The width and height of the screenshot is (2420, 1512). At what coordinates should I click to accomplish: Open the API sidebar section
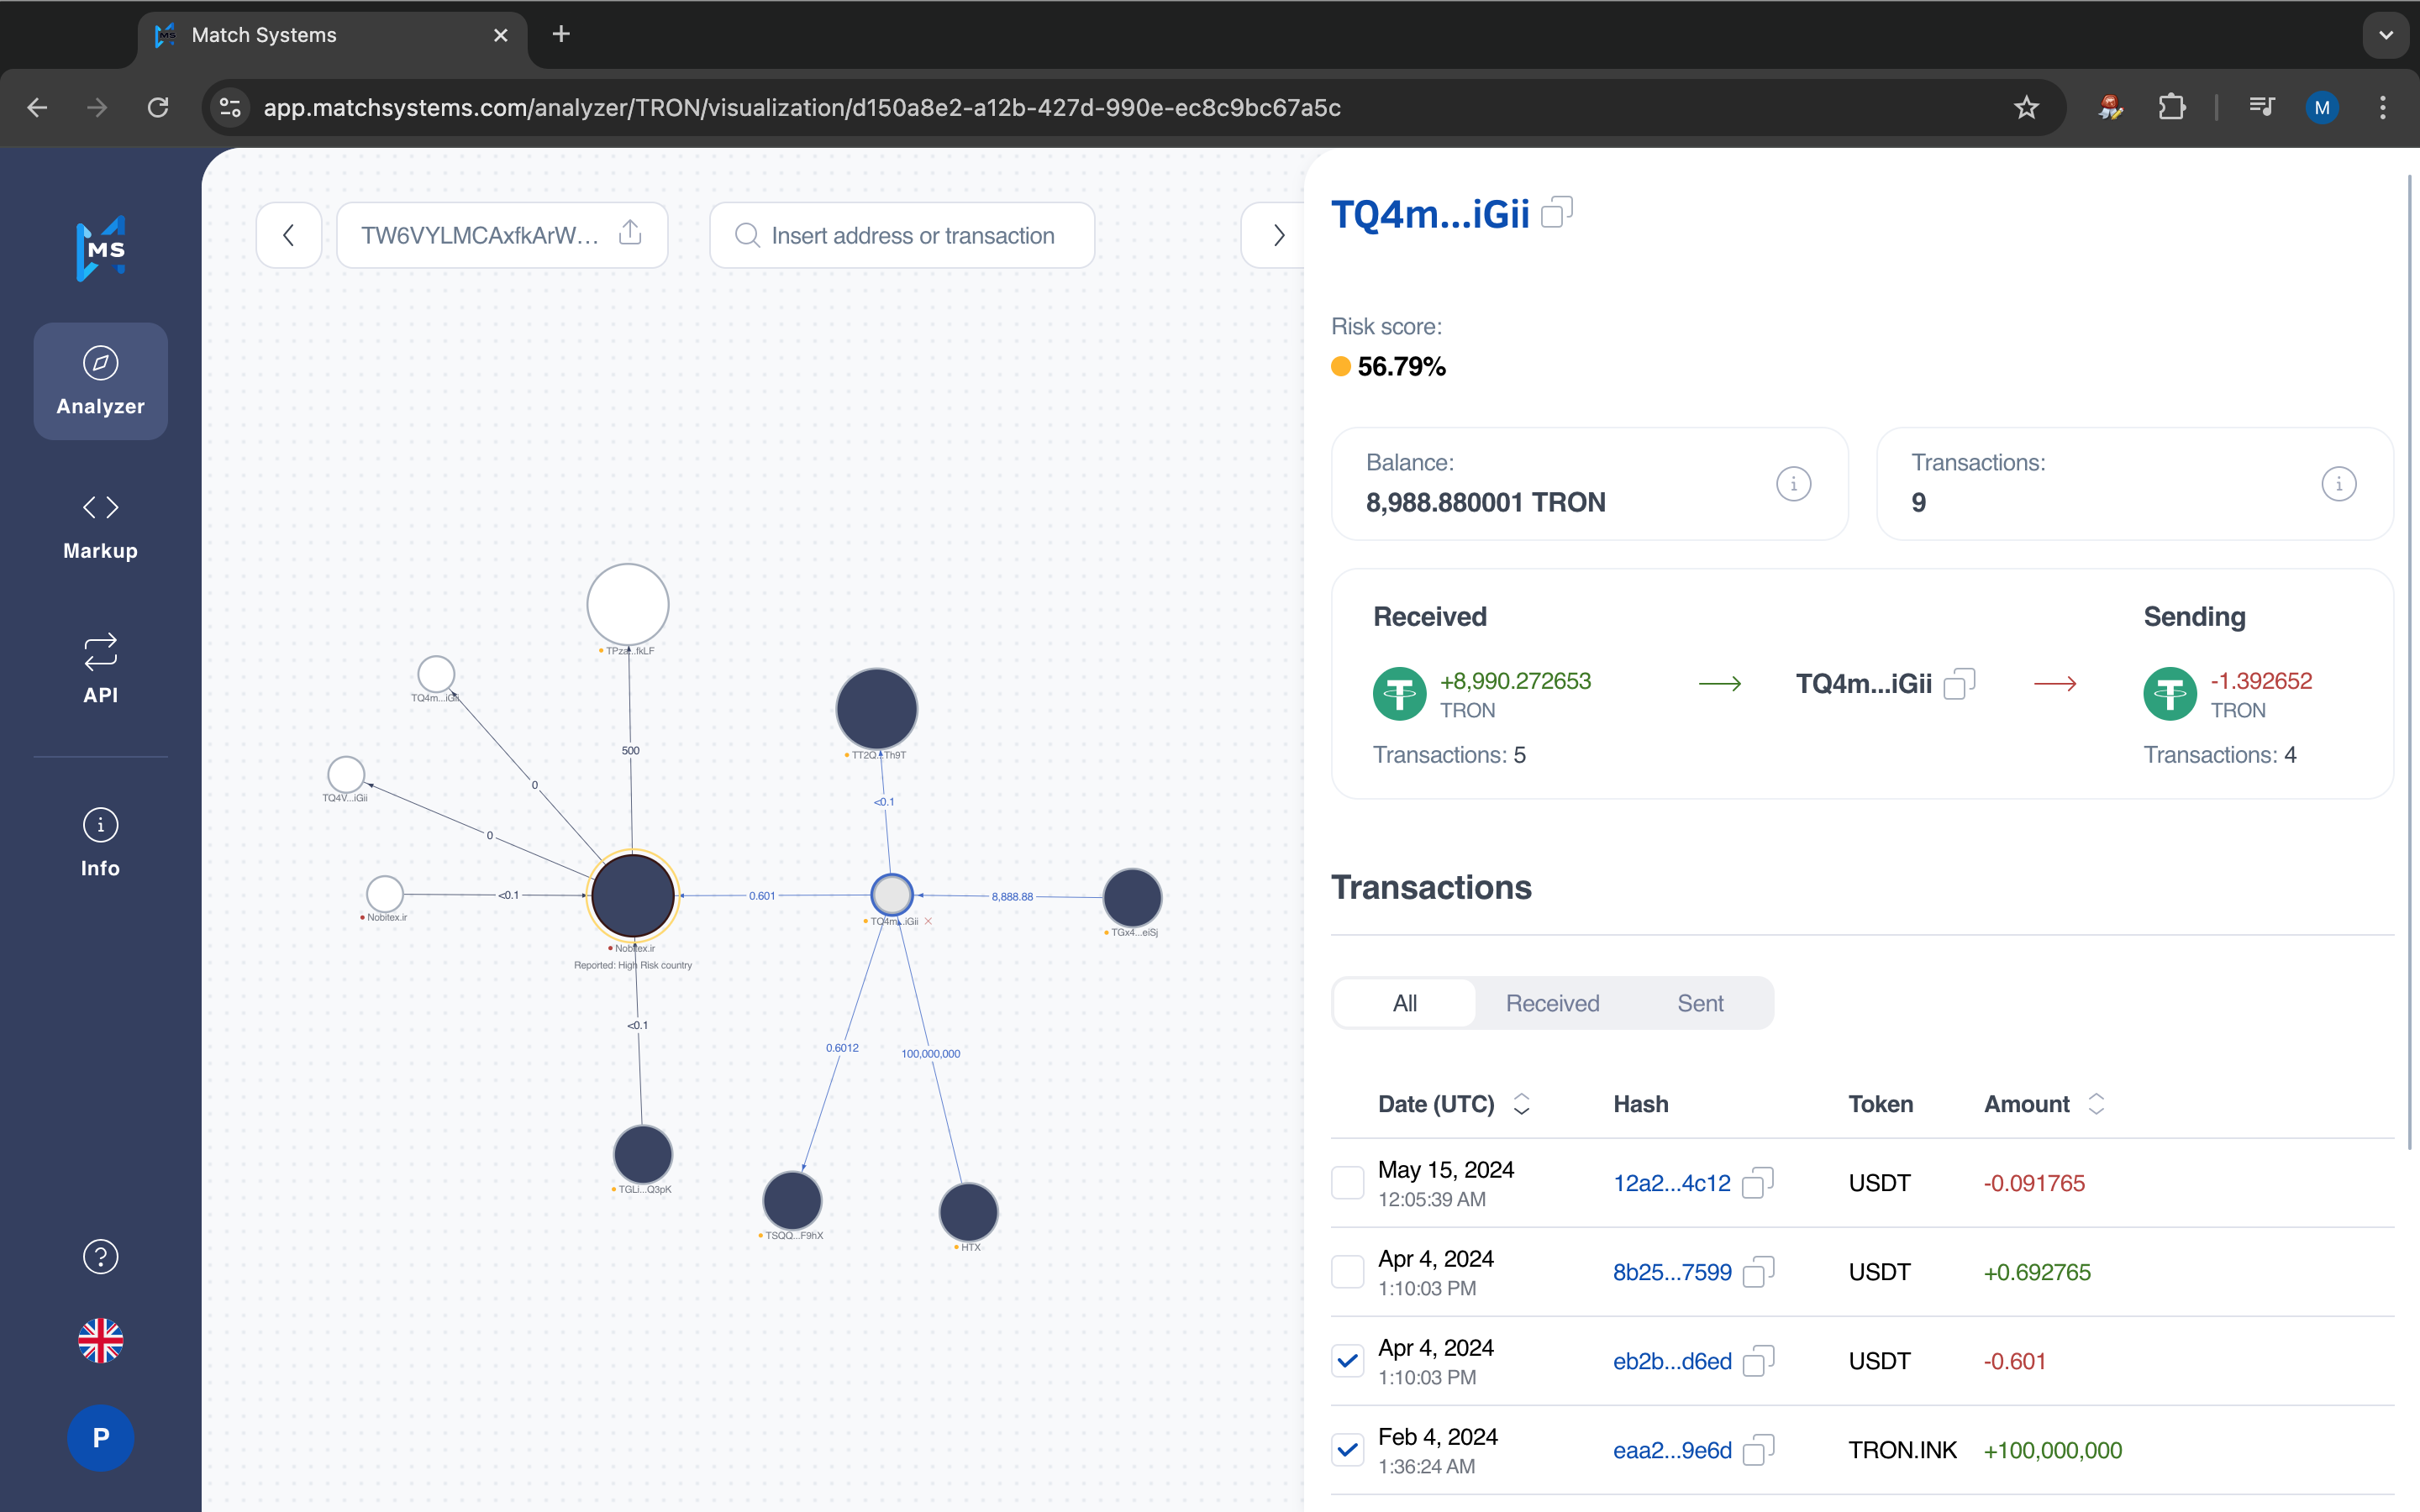[100, 669]
